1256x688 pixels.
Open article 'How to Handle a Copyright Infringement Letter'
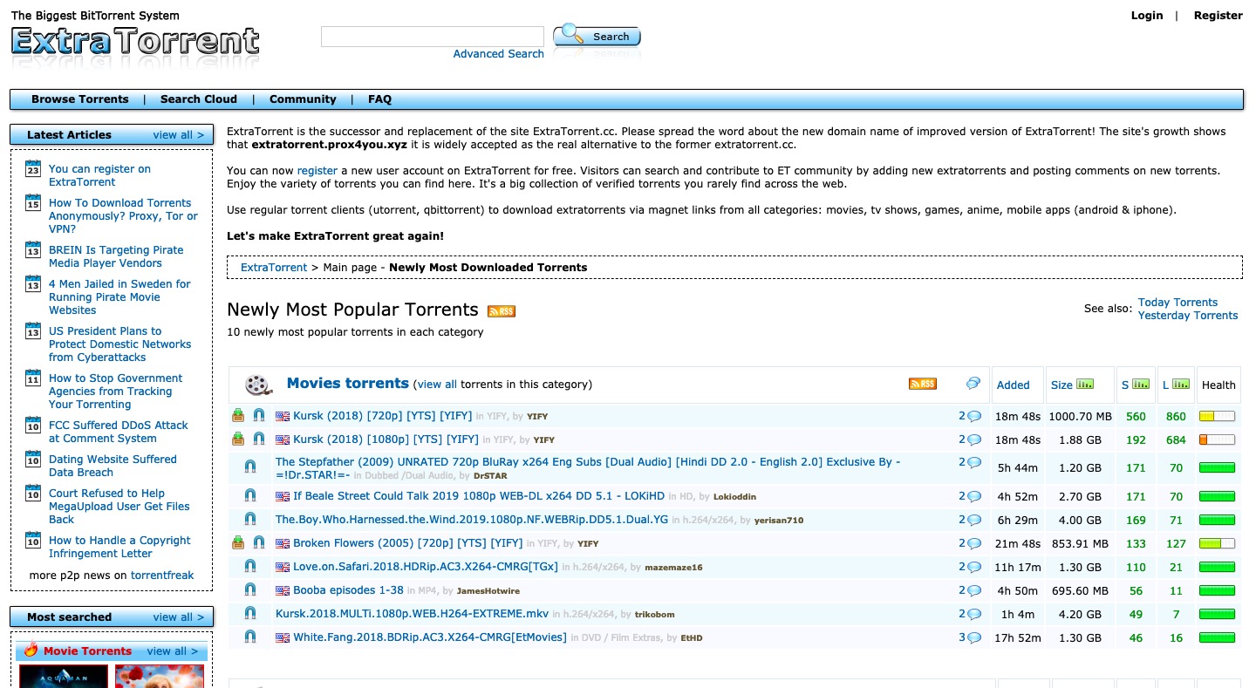click(119, 547)
